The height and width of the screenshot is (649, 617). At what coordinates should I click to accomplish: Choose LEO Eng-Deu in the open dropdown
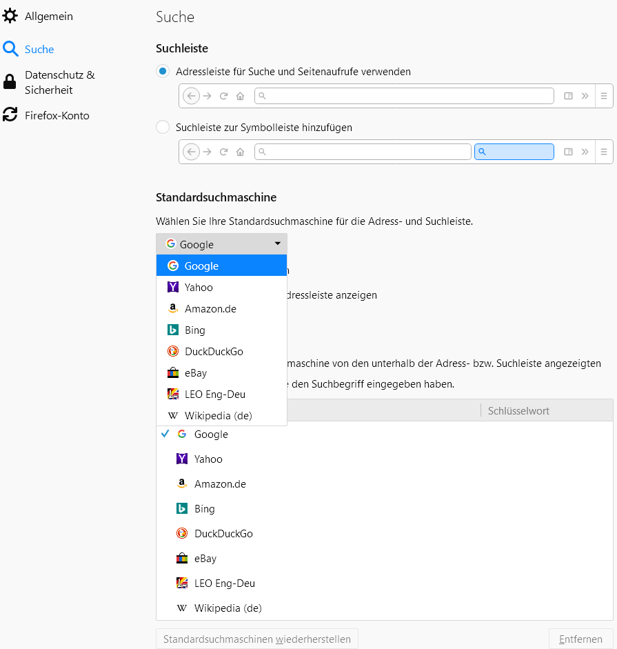coord(221,394)
